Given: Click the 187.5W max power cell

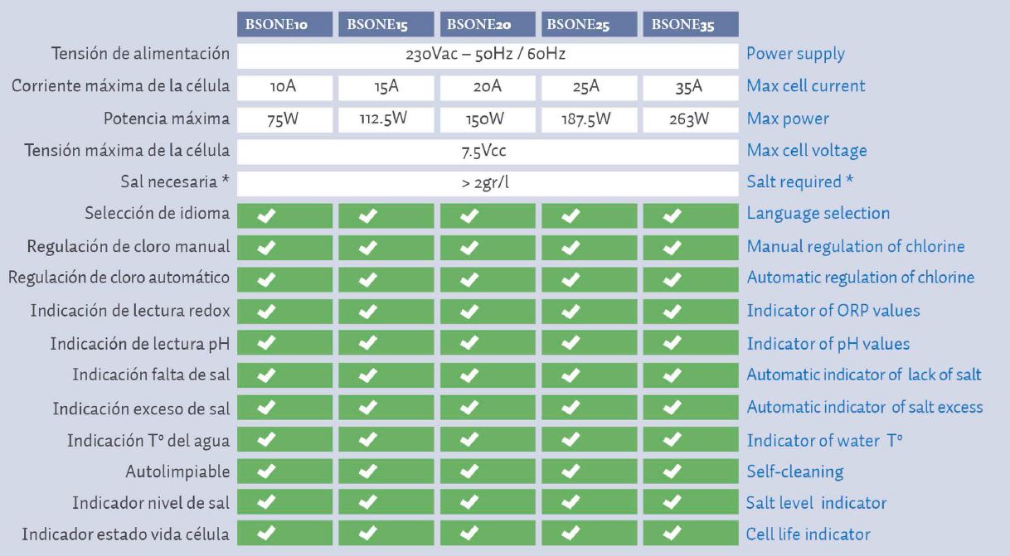Looking at the screenshot, I should 589,118.
